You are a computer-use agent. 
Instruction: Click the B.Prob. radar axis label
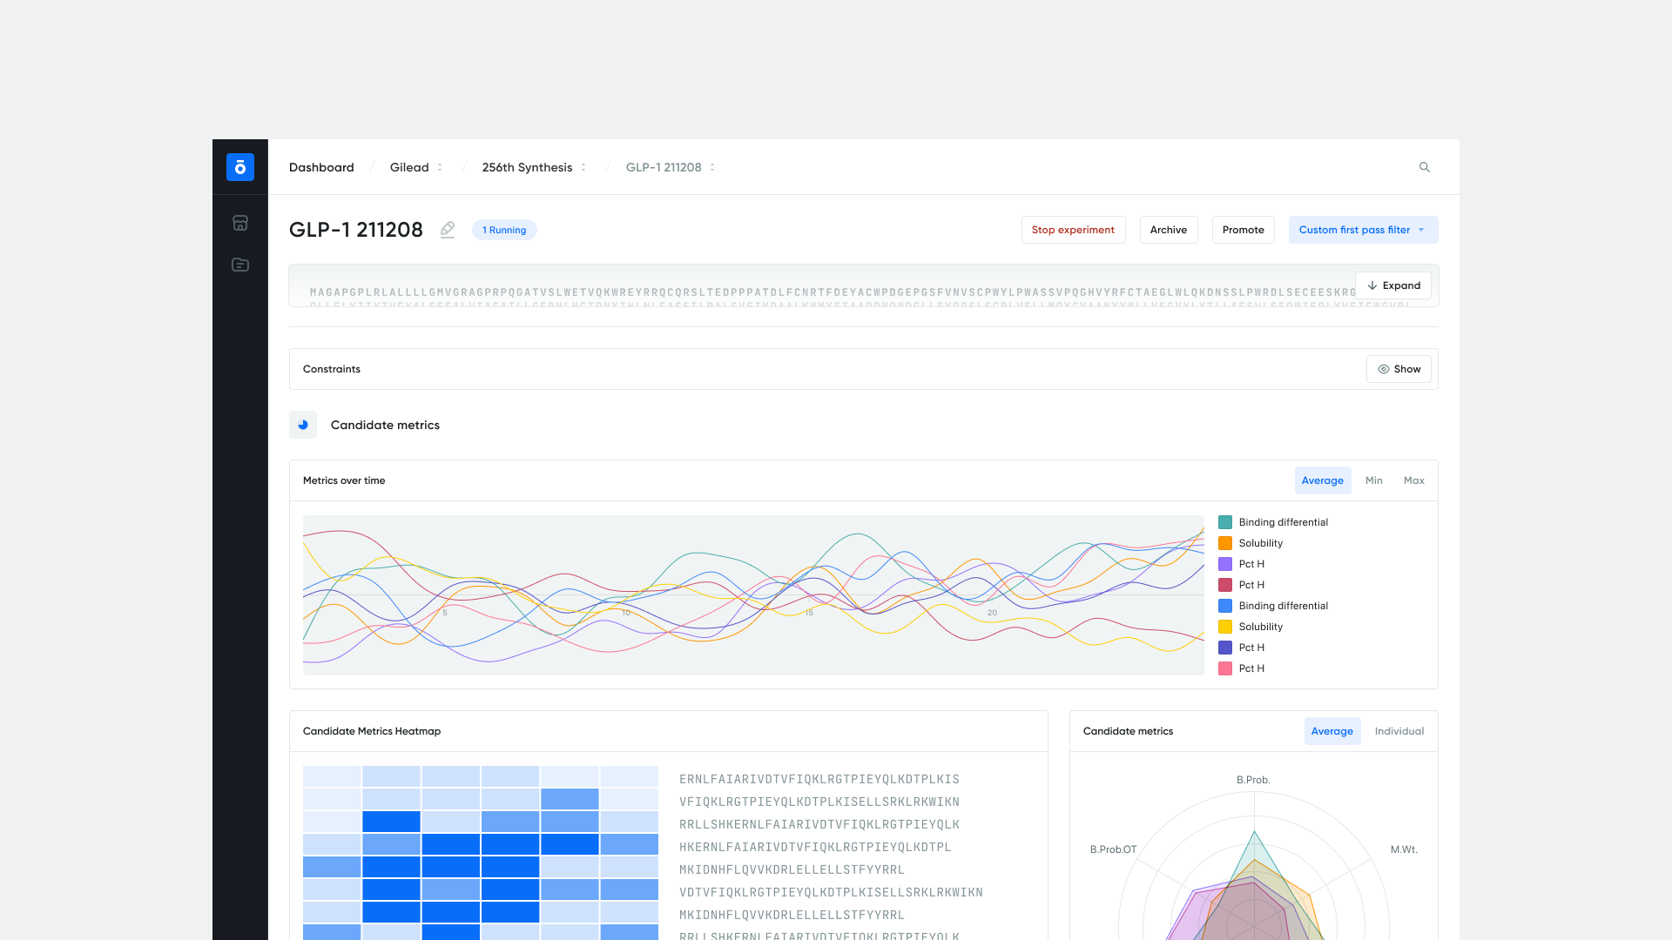coord(1253,780)
